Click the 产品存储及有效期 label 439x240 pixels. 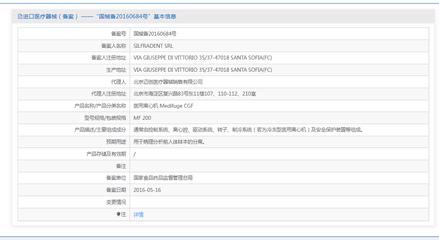106,154
